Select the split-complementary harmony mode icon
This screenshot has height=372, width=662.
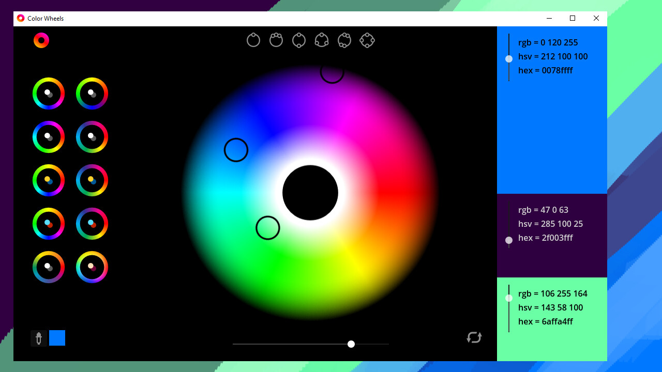pos(344,40)
